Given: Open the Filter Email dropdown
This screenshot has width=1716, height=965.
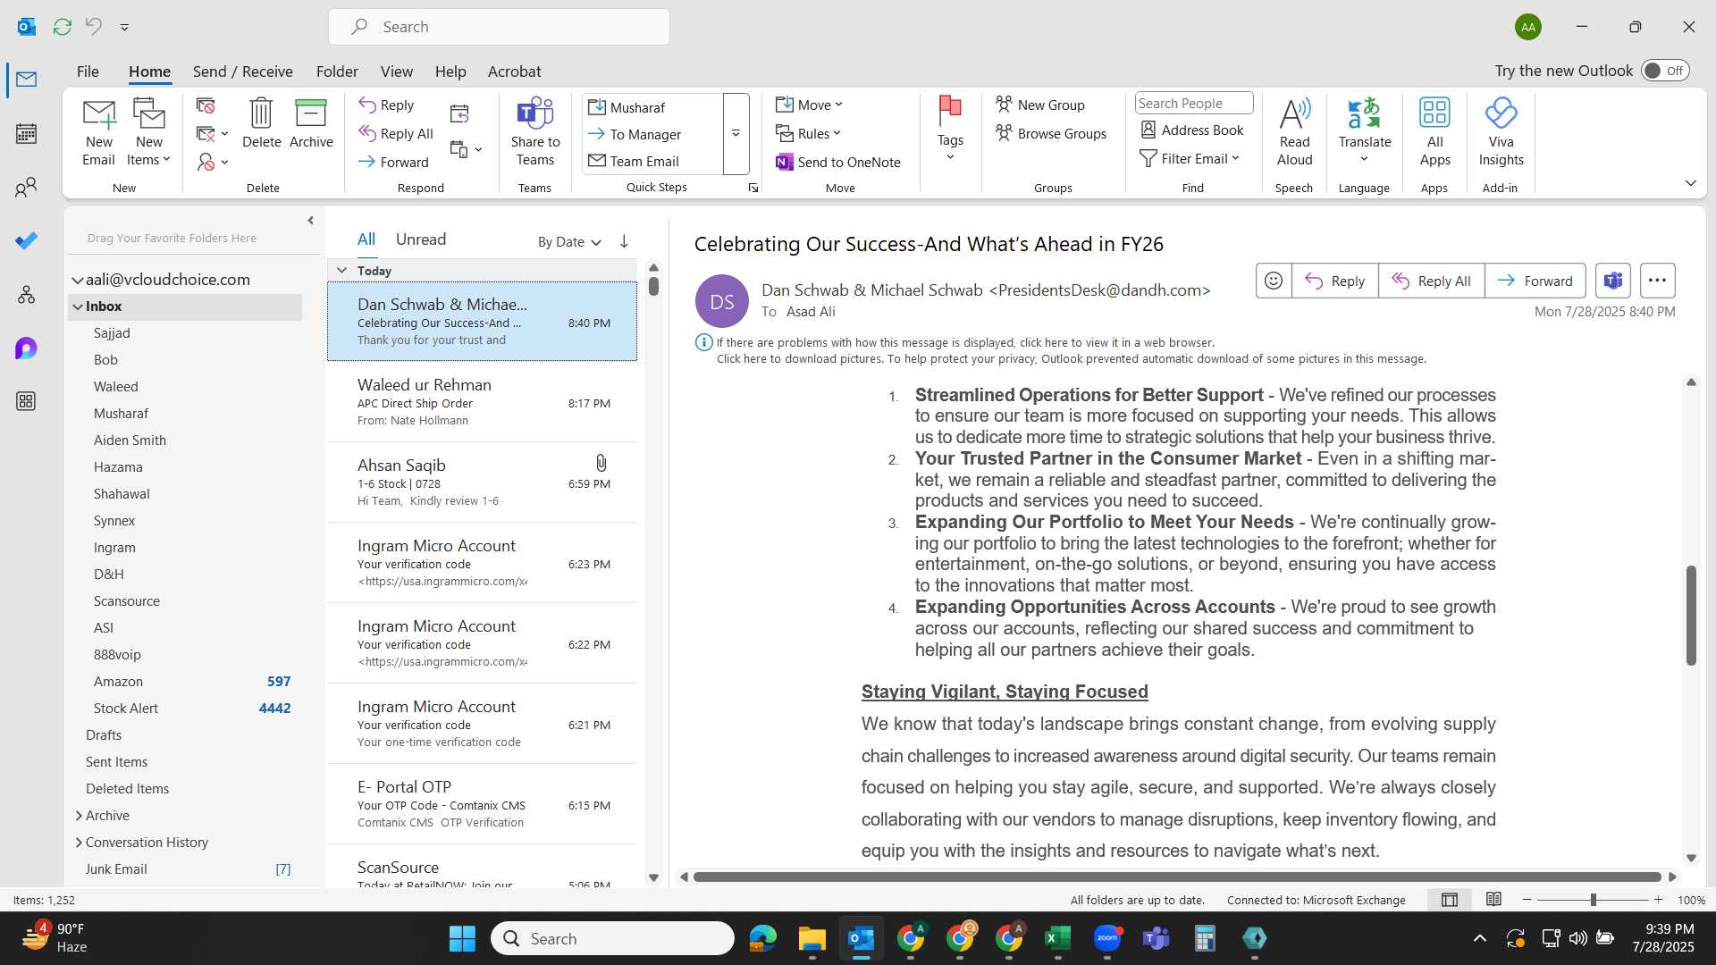Looking at the screenshot, I should pyautogui.click(x=1190, y=158).
